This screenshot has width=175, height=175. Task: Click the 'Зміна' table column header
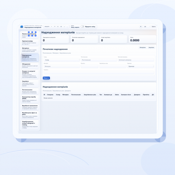pos(117,95)
